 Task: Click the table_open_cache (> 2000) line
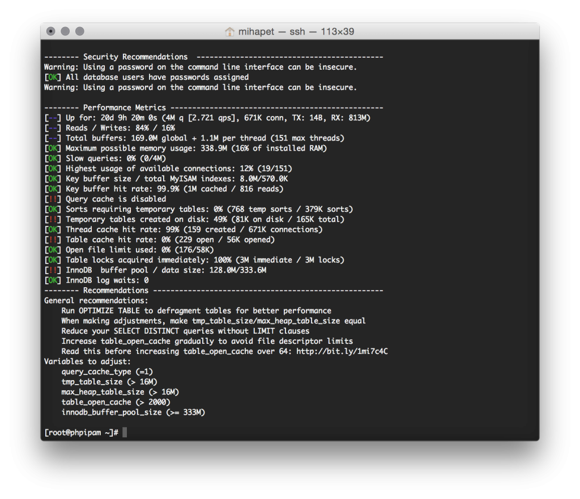(116, 402)
